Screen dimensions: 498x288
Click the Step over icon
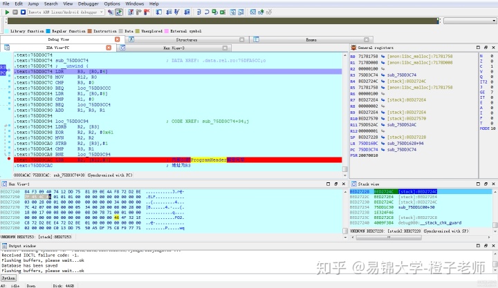pos(207,12)
